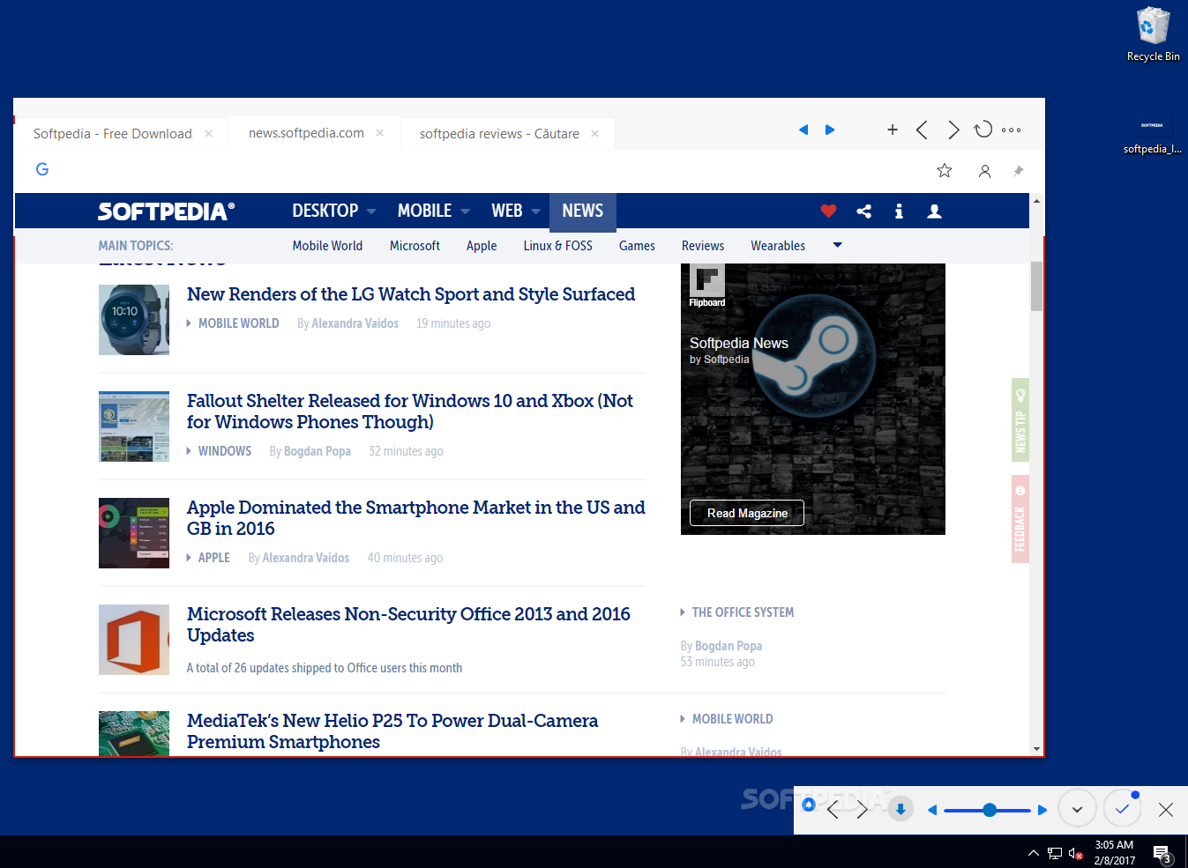Open the LG watch article thumbnail

134,320
